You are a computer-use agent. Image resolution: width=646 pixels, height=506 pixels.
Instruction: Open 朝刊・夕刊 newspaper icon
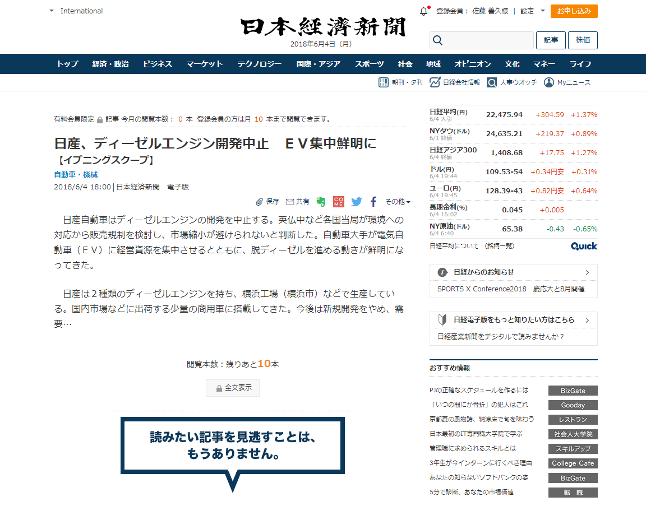383,82
